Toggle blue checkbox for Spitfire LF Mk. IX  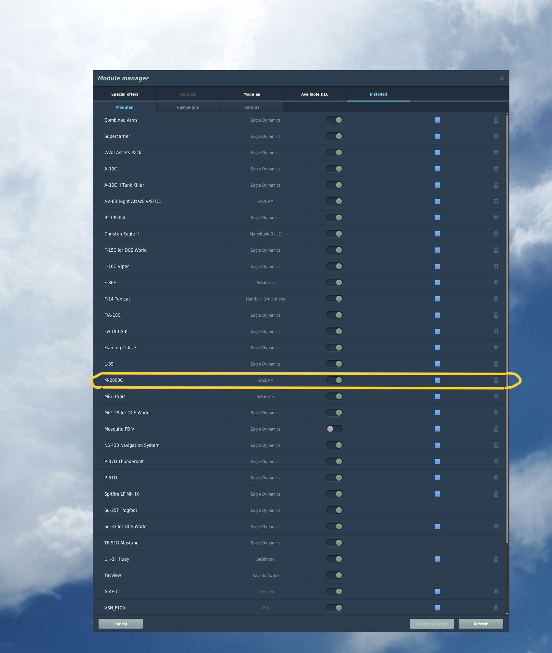(x=438, y=494)
